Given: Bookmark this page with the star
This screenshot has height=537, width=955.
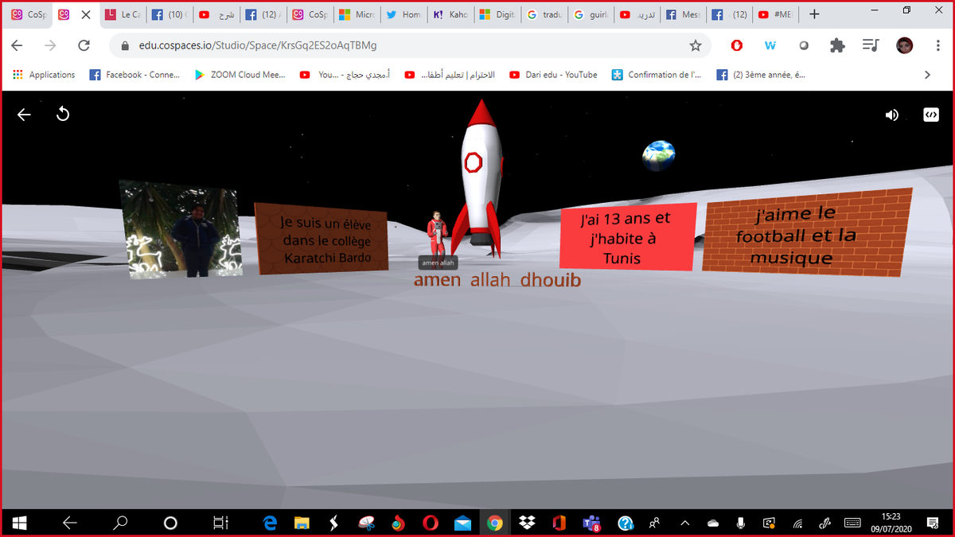Looking at the screenshot, I should click(696, 45).
